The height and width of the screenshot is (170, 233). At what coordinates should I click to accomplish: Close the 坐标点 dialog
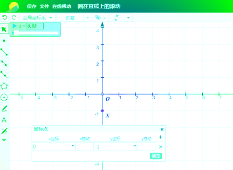[162, 129]
